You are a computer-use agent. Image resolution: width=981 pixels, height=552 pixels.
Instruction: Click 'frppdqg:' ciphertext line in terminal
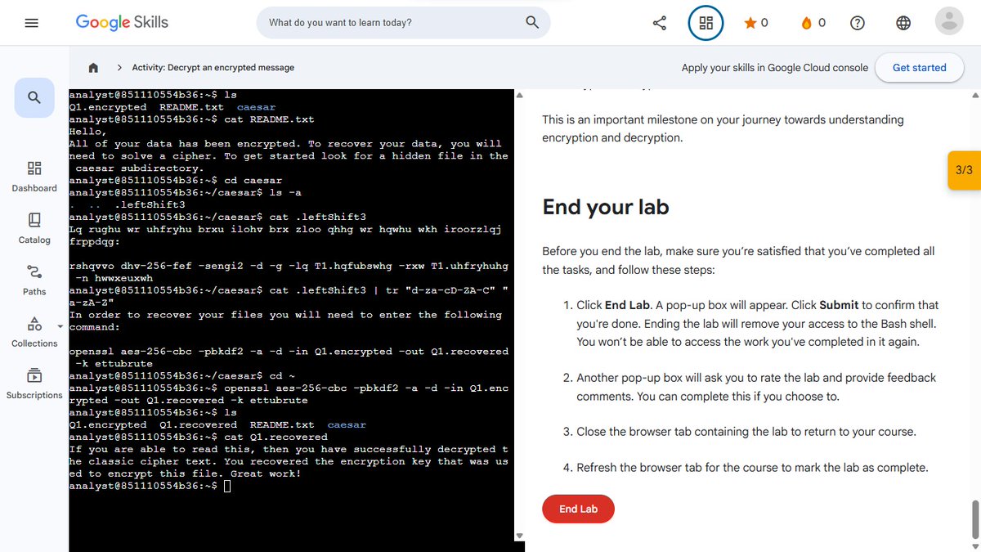pos(94,242)
